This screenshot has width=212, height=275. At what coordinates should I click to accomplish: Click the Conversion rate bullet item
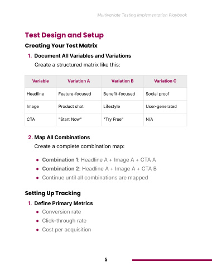point(61,212)
